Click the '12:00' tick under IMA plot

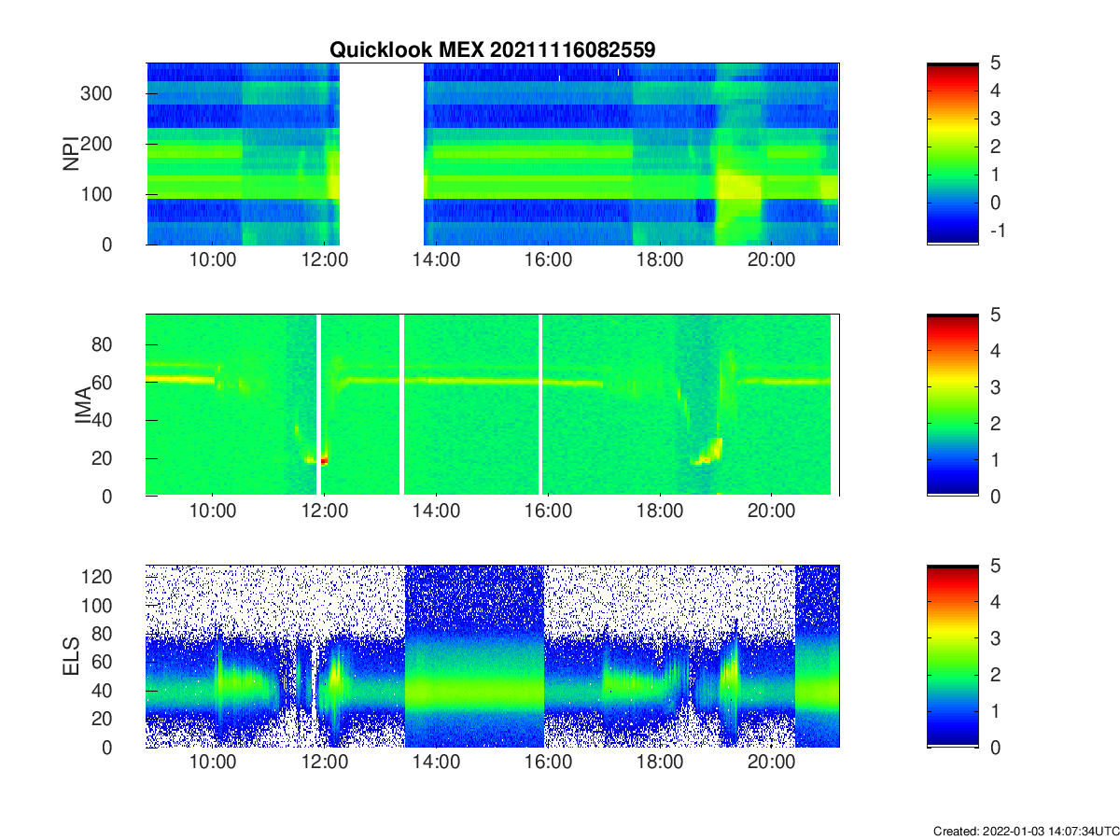point(325,512)
